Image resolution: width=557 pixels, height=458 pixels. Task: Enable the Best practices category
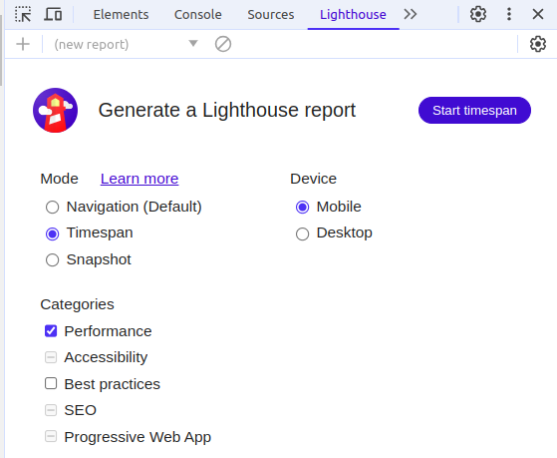pyautogui.click(x=51, y=383)
